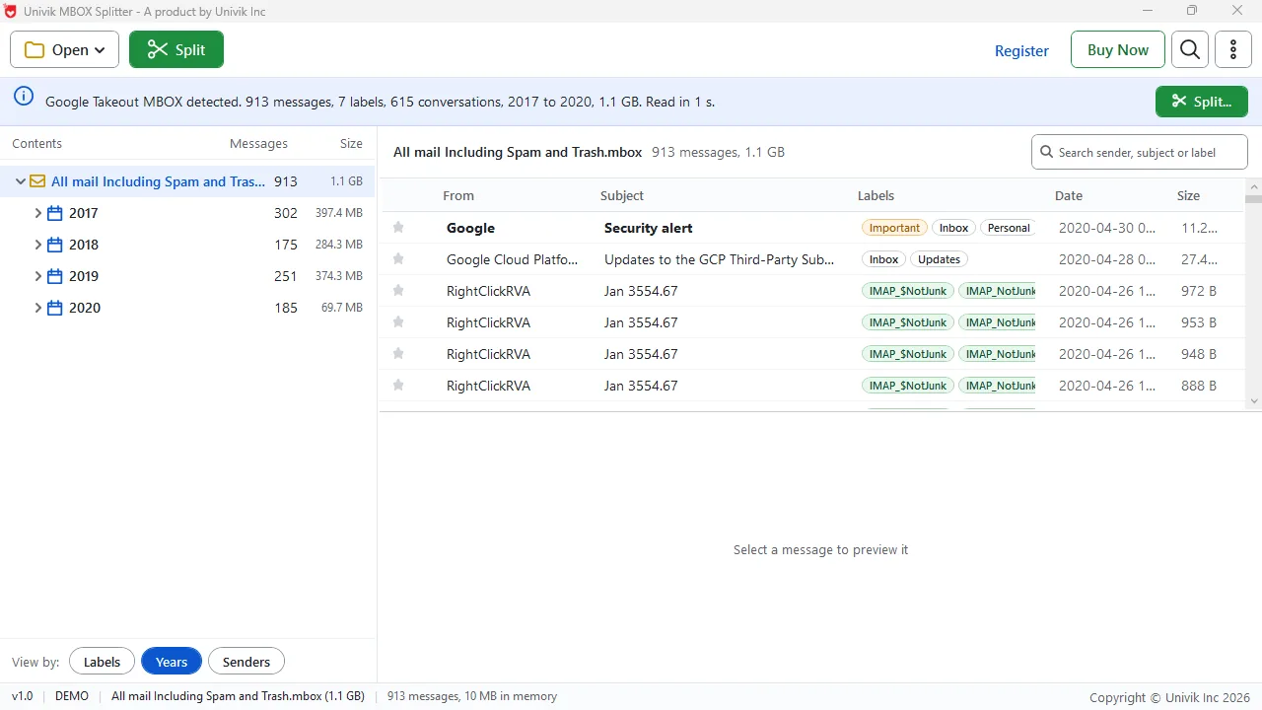Screen dimensions: 1262x710
Task: Expand the 2020 year node
Action: pos(38,308)
